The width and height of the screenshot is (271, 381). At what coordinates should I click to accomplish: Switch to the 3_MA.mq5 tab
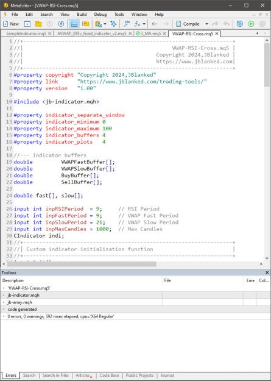point(150,34)
